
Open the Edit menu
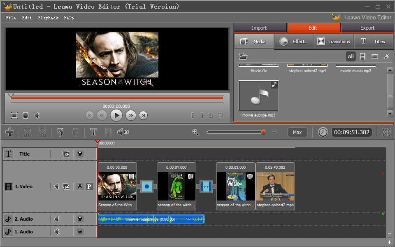pyautogui.click(x=27, y=18)
